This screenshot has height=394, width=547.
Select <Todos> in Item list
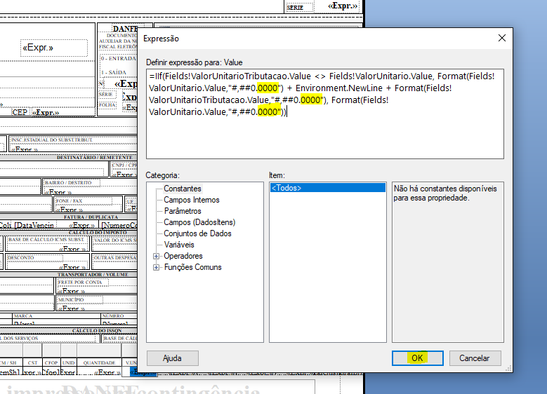click(286, 188)
